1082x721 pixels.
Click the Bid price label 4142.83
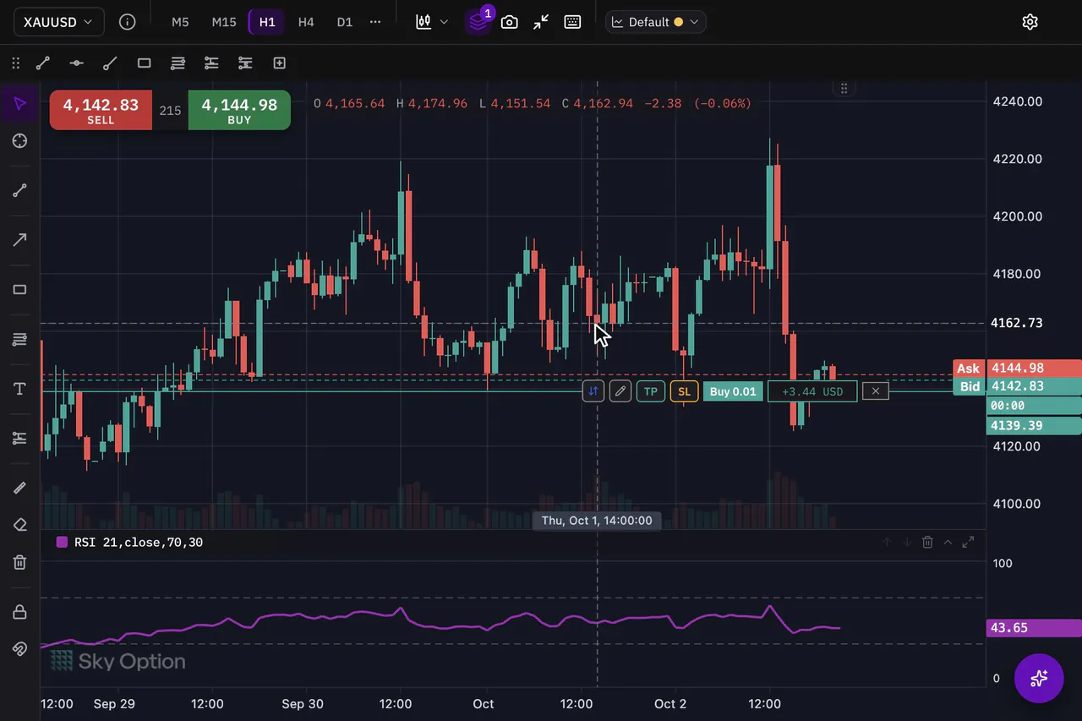pyautogui.click(x=1018, y=386)
